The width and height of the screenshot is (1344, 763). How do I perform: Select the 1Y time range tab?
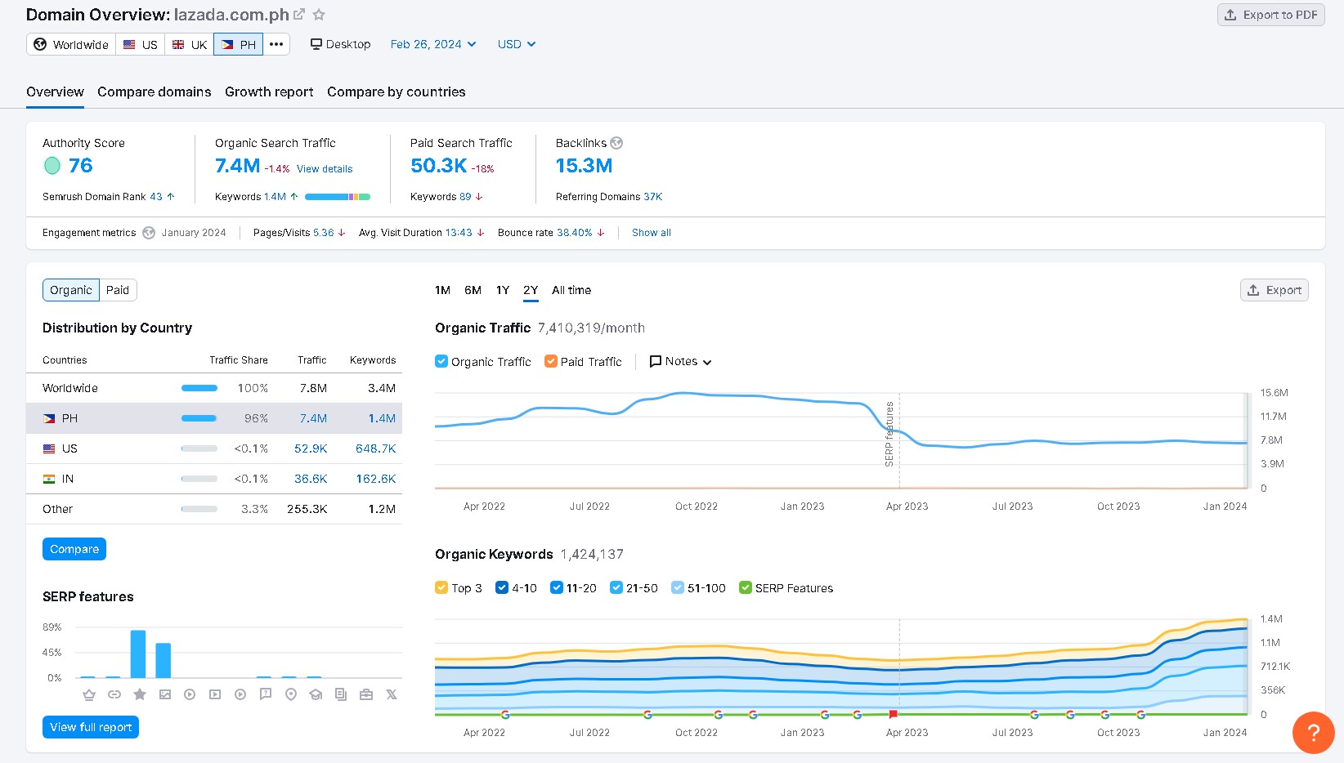pos(503,290)
